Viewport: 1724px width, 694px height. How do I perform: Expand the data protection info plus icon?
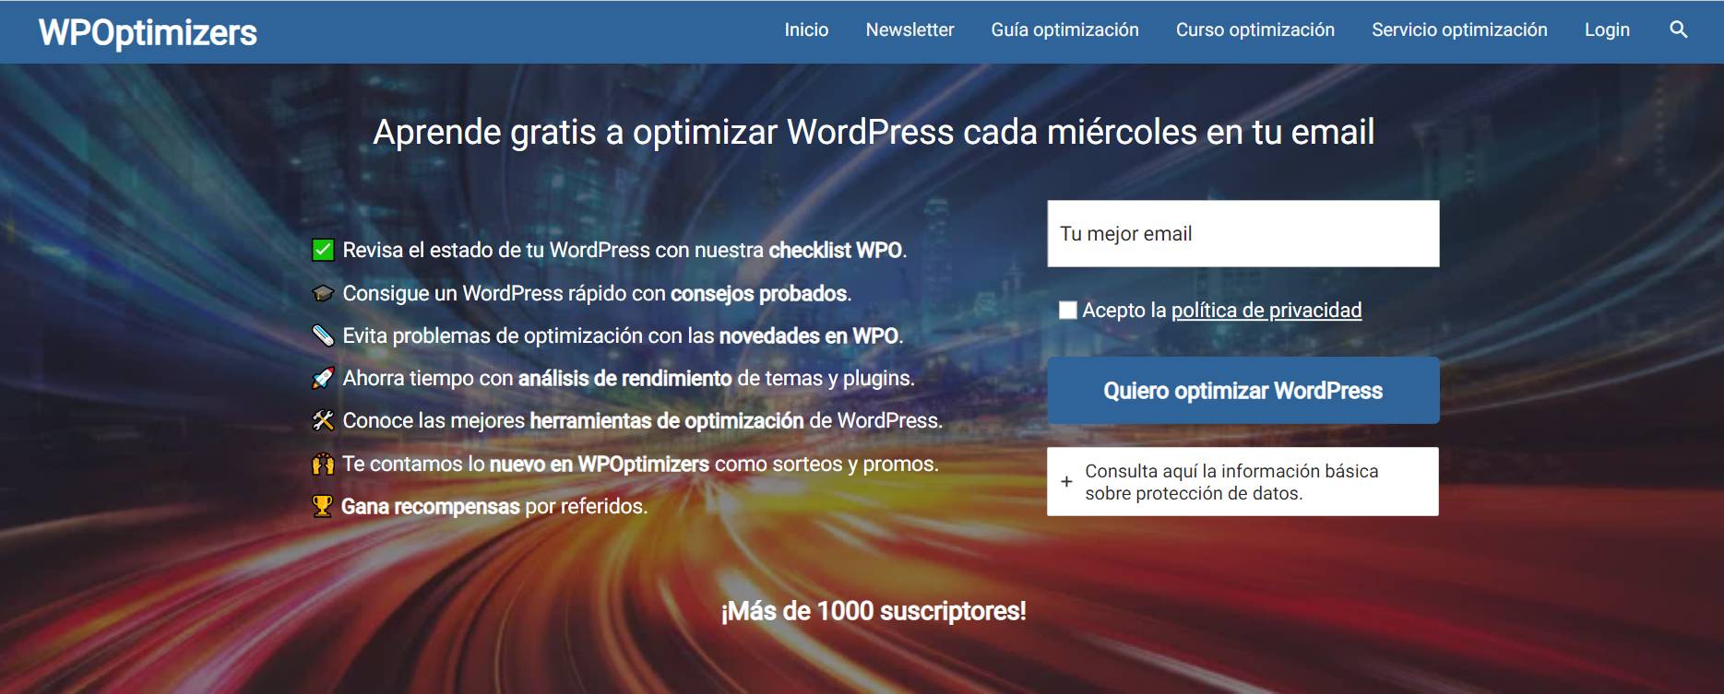1066,481
